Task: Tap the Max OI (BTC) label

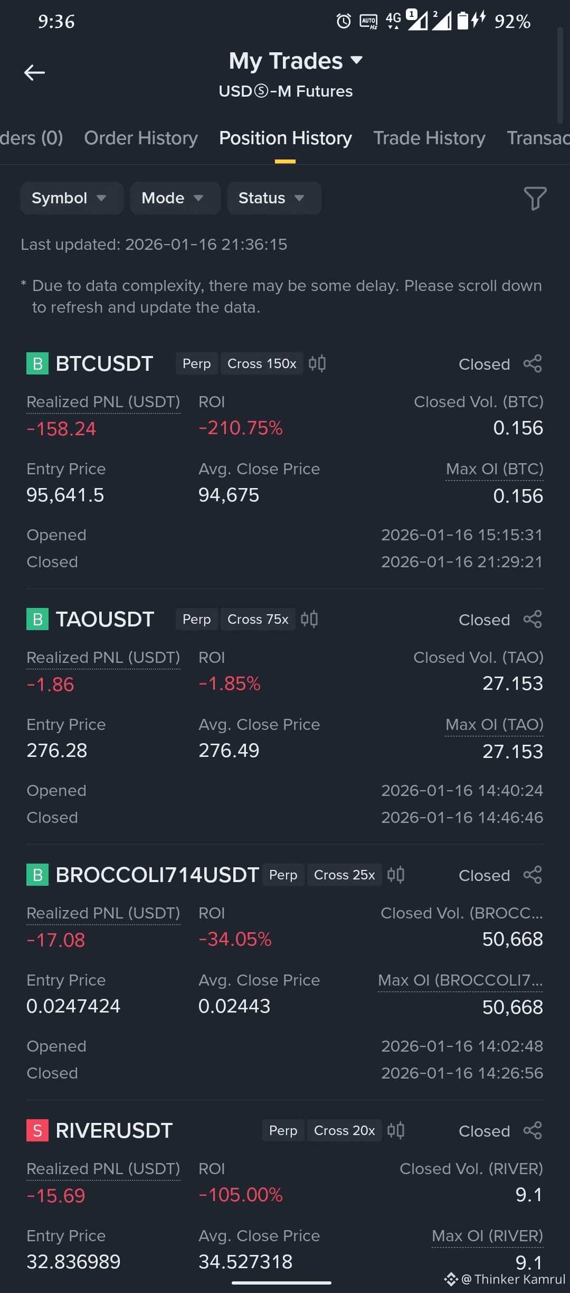Action: 495,469
